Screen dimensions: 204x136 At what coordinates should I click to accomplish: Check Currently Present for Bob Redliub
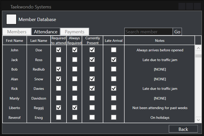pos(92,69)
